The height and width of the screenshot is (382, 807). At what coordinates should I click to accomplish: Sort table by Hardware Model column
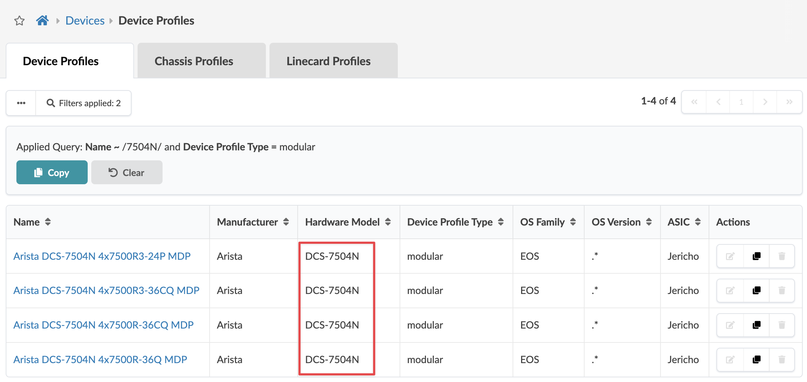[x=388, y=222]
